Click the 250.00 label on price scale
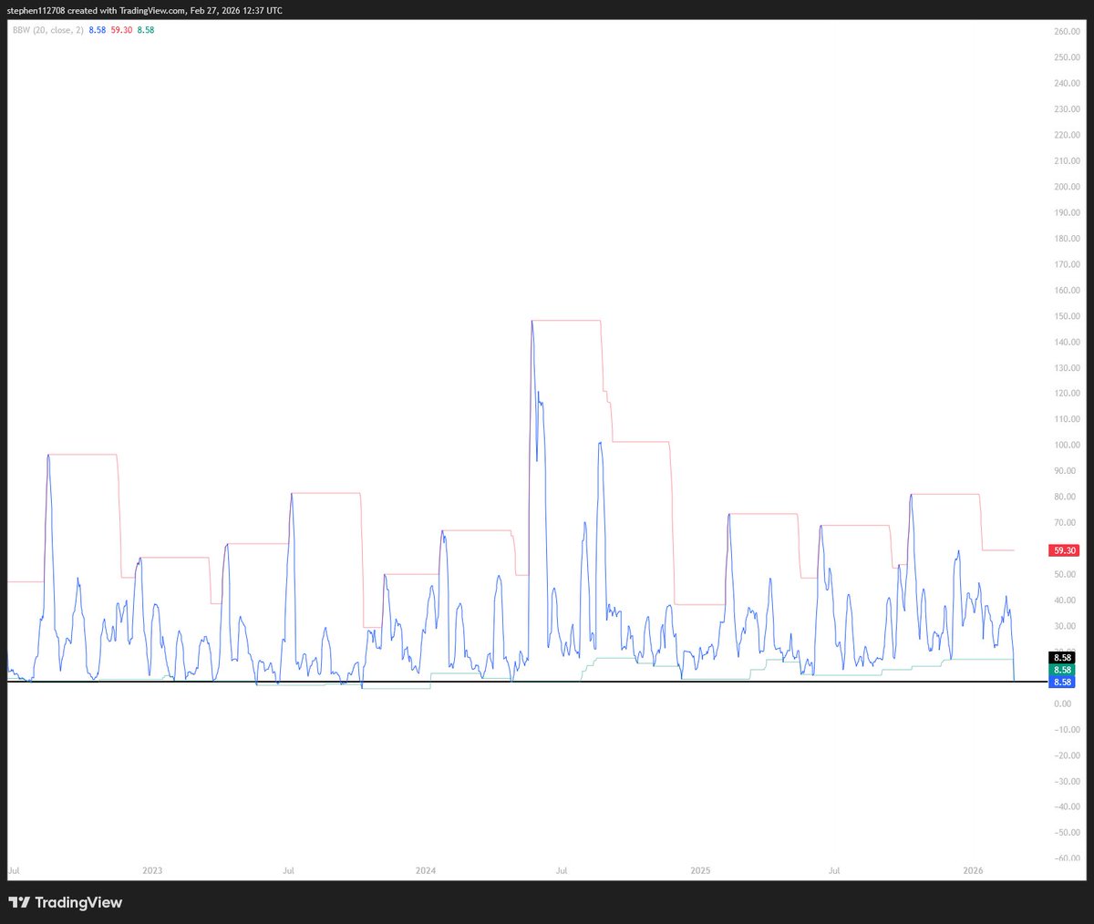The height and width of the screenshot is (924, 1094). click(x=1067, y=57)
